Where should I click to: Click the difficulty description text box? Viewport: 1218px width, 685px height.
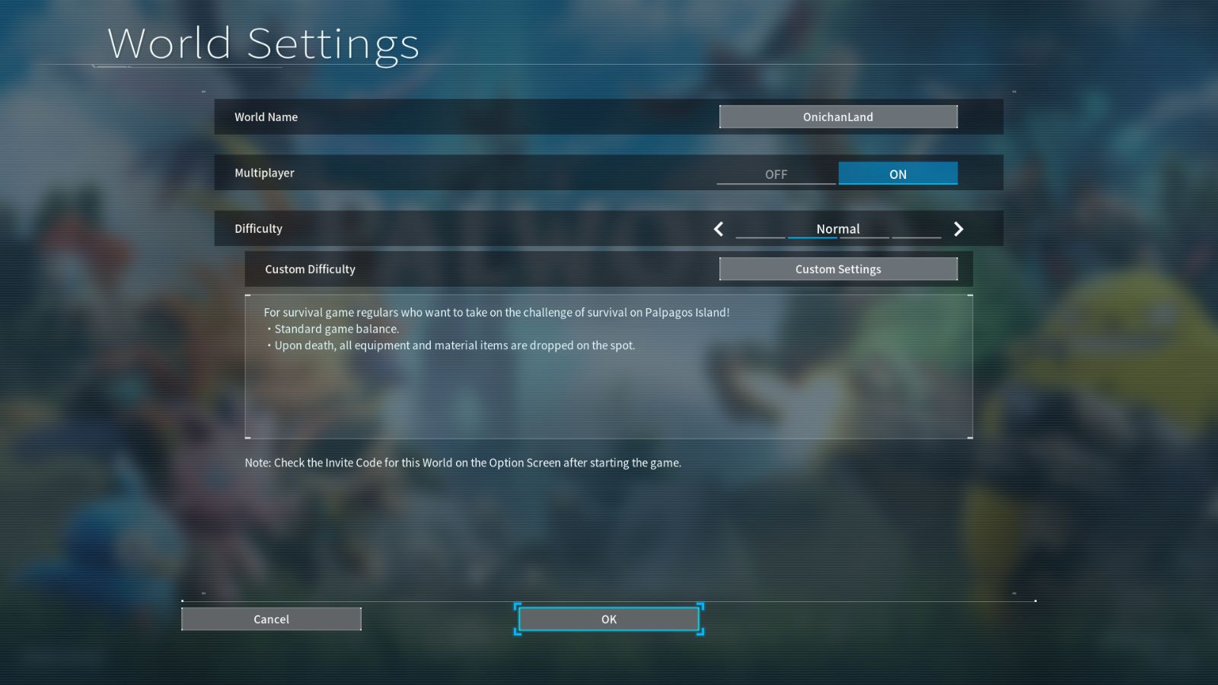pos(608,365)
